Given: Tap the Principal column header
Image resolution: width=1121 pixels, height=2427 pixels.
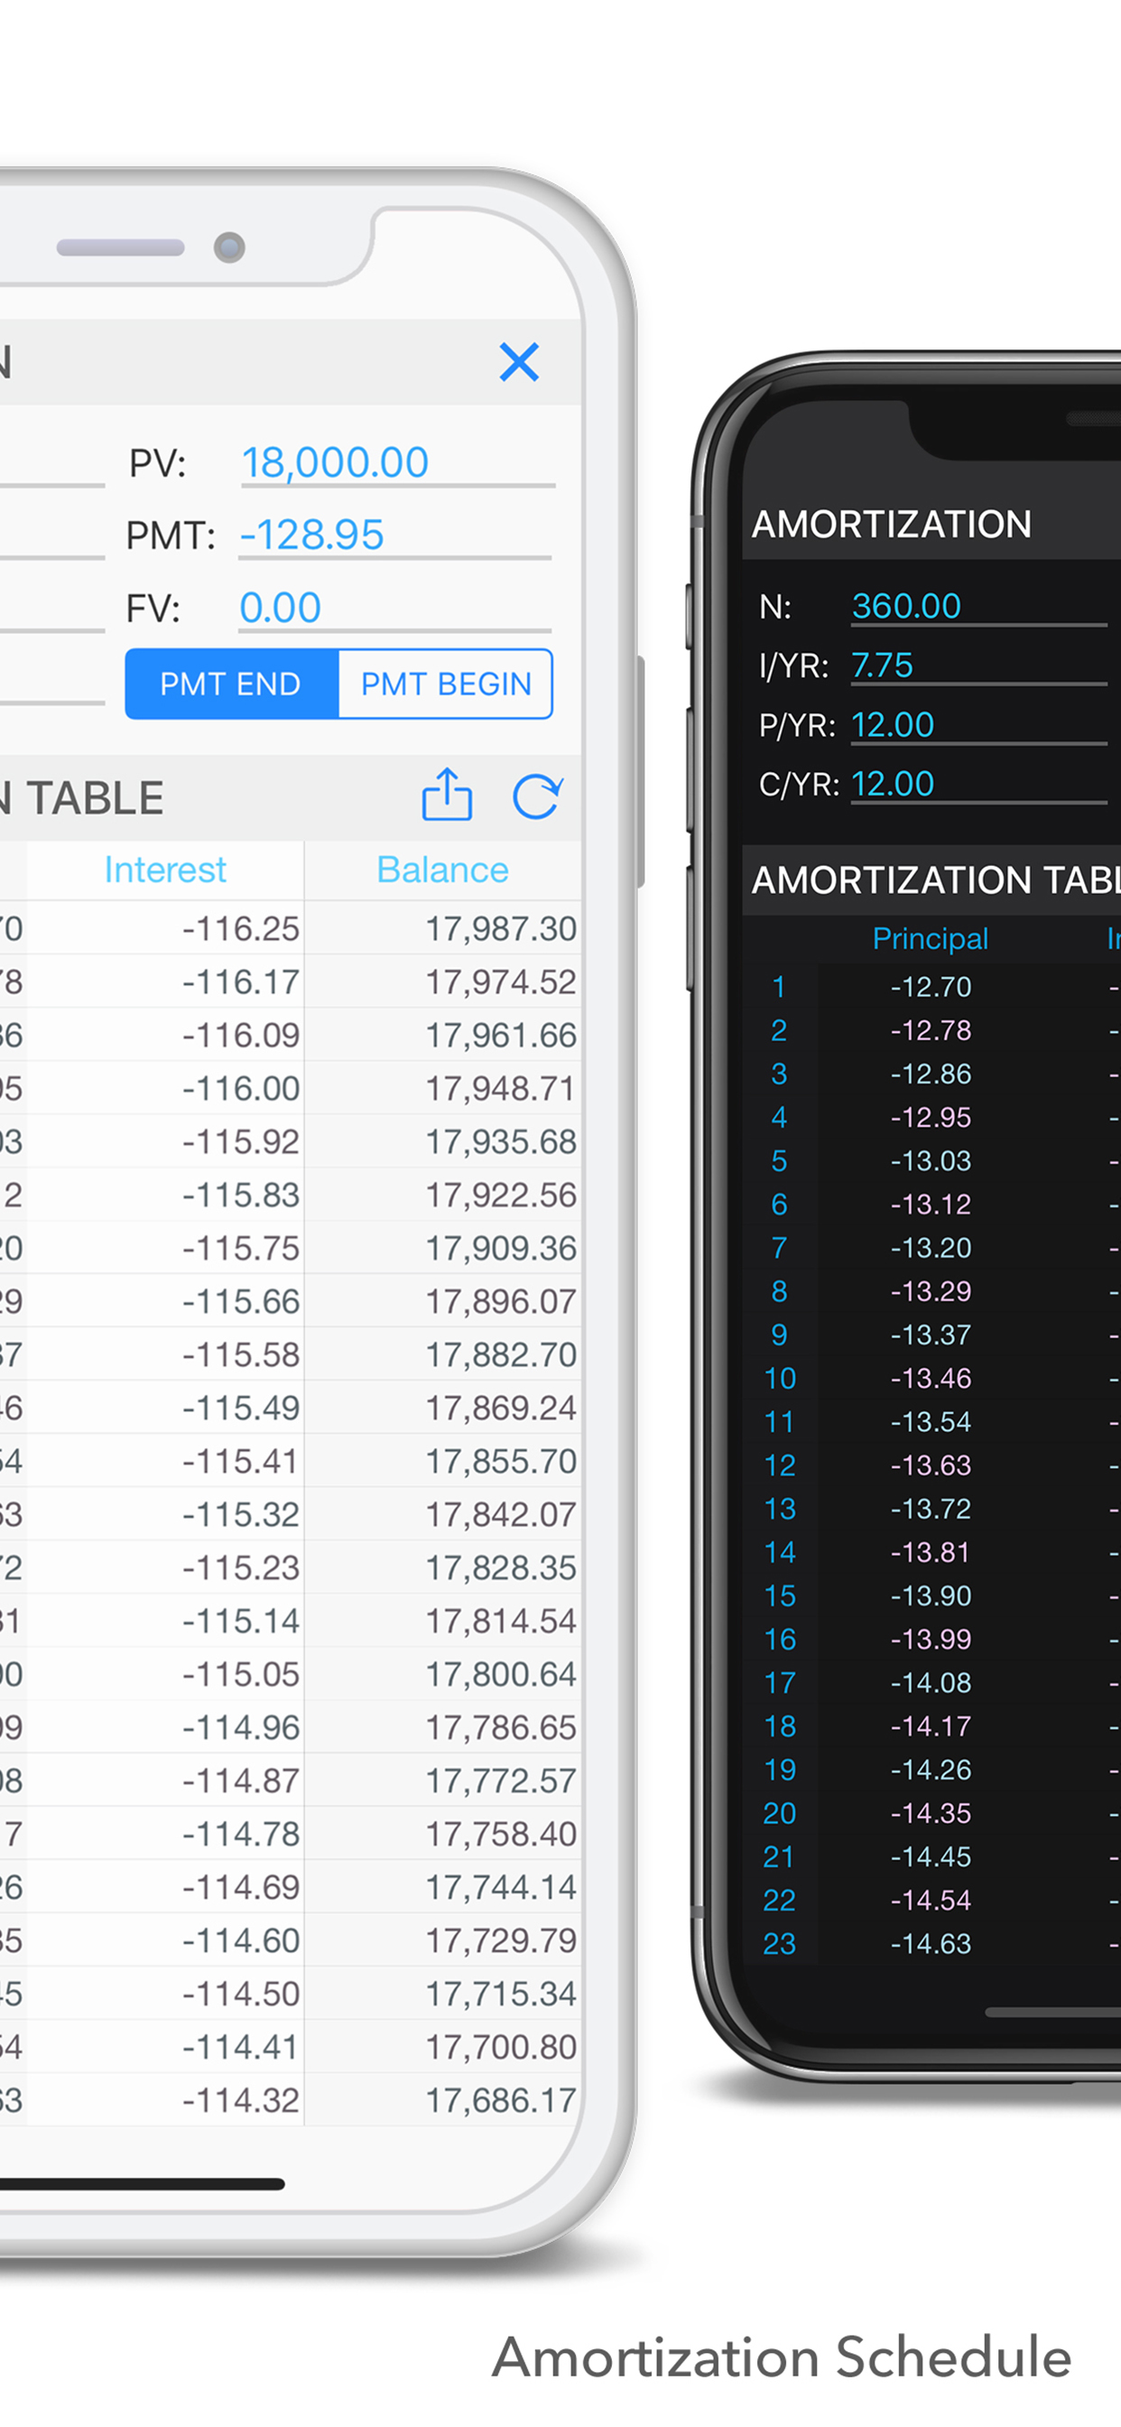Looking at the screenshot, I should pyautogui.click(x=930, y=938).
